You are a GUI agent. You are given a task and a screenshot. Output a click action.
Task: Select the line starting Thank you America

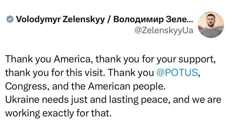(x=110, y=59)
